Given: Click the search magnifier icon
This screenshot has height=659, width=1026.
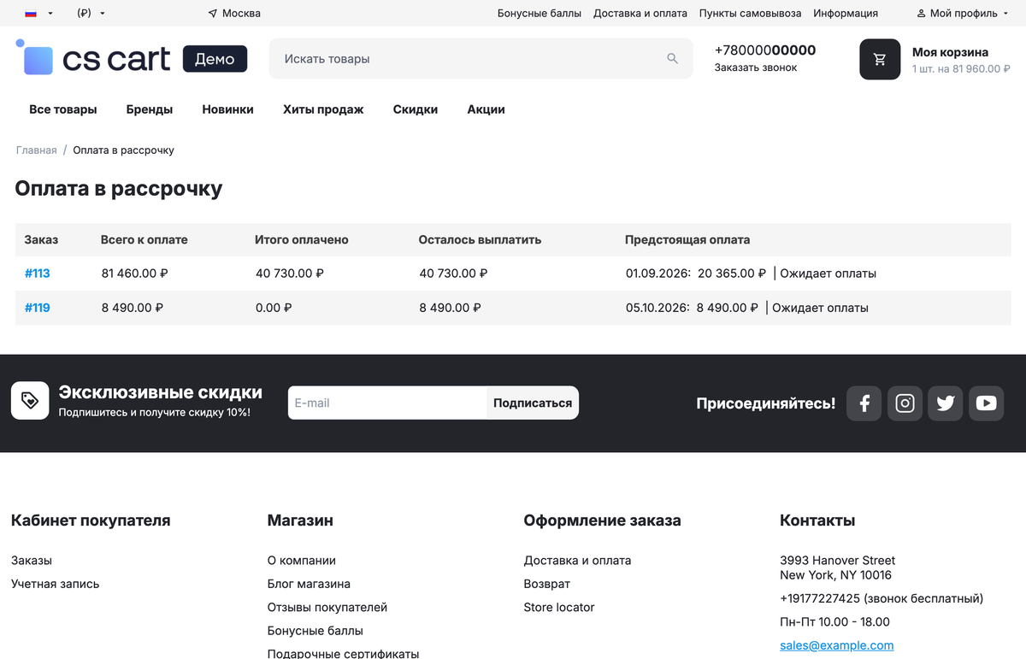Looking at the screenshot, I should [672, 59].
